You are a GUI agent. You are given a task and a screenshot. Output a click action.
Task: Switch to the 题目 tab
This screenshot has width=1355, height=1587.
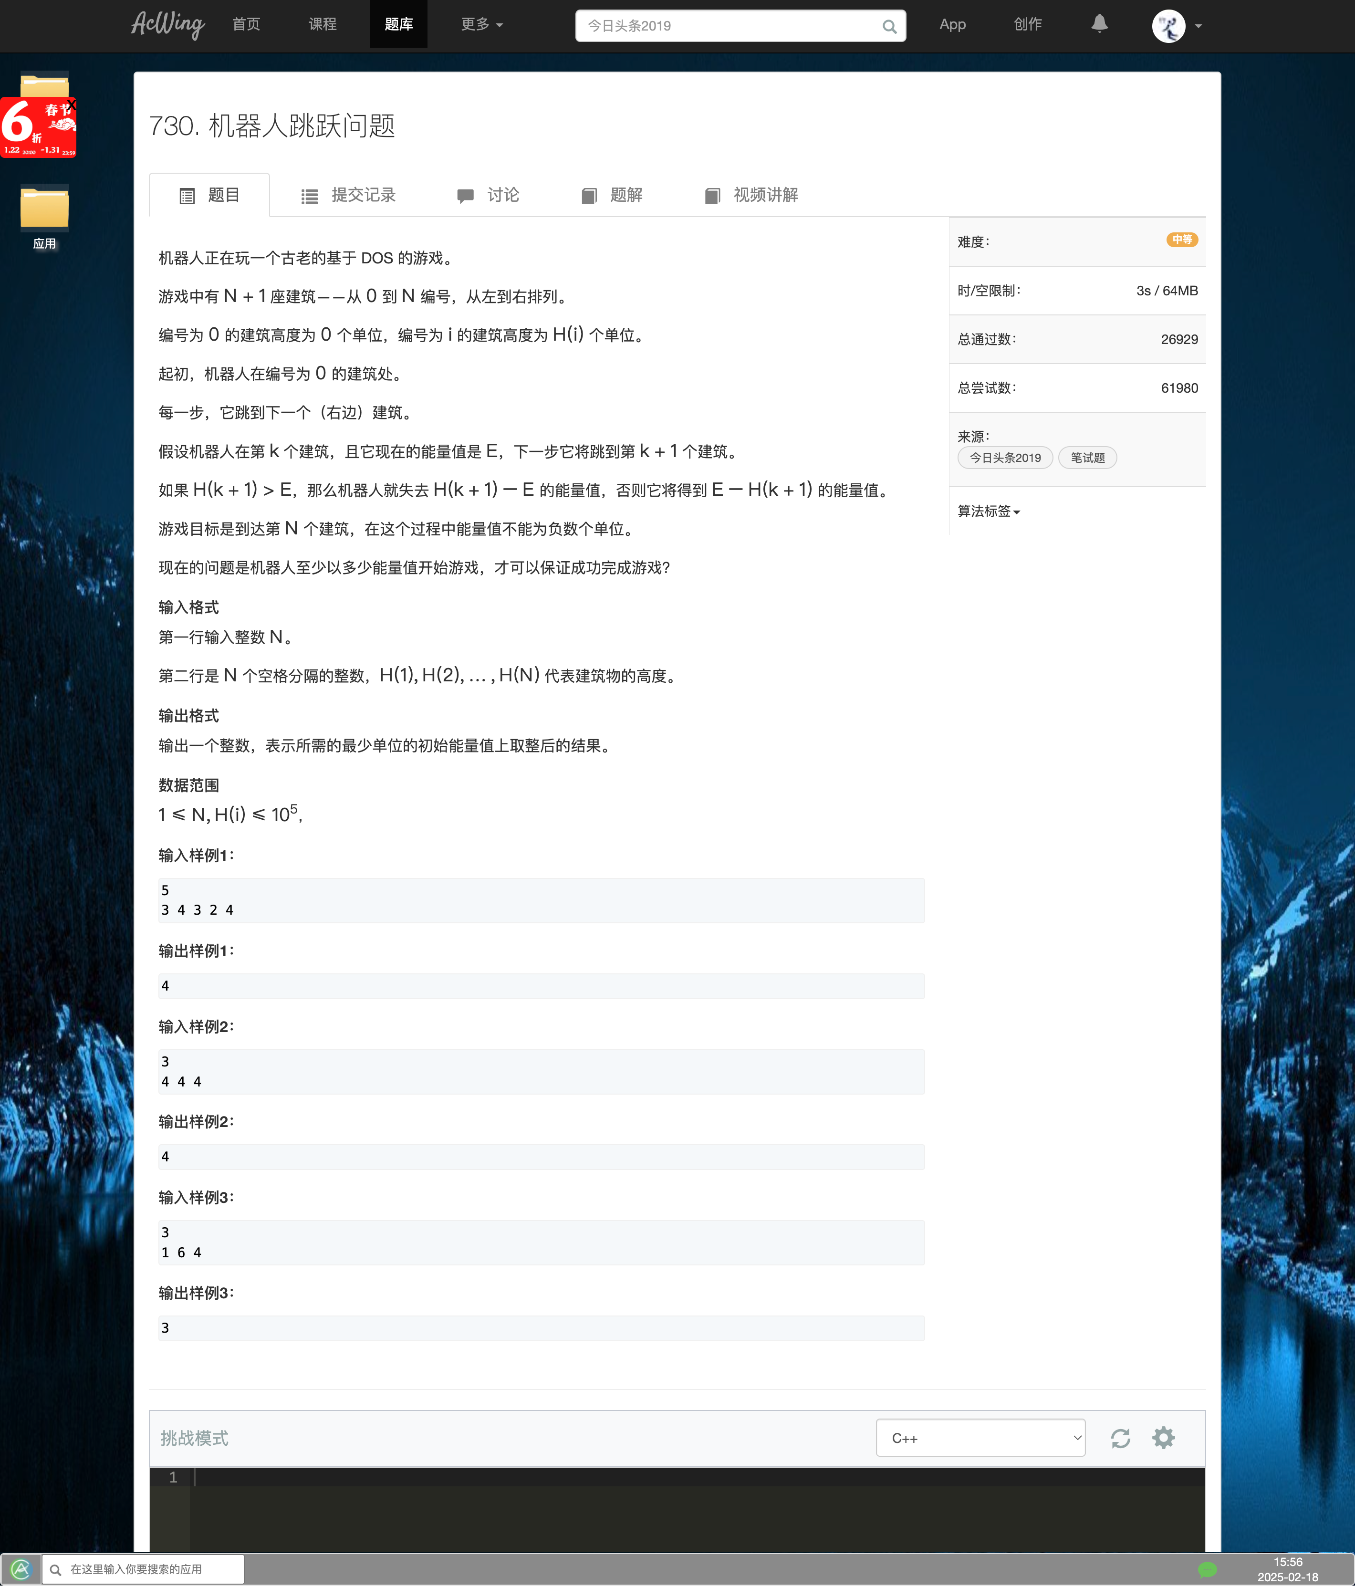[x=209, y=195]
